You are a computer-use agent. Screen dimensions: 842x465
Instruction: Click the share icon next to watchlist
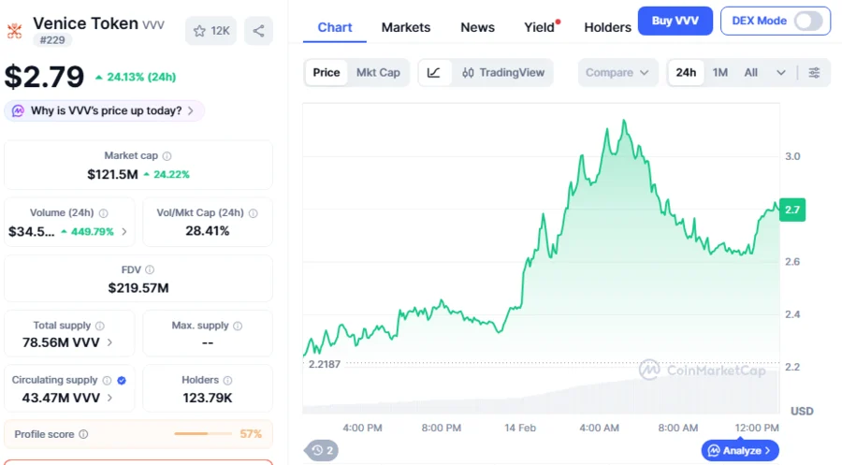(258, 31)
